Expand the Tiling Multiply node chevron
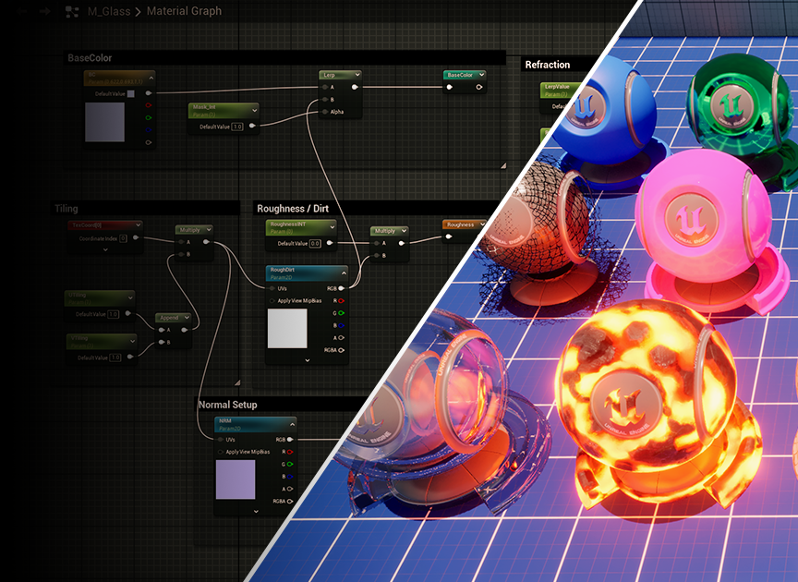The image size is (798, 582). click(208, 230)
